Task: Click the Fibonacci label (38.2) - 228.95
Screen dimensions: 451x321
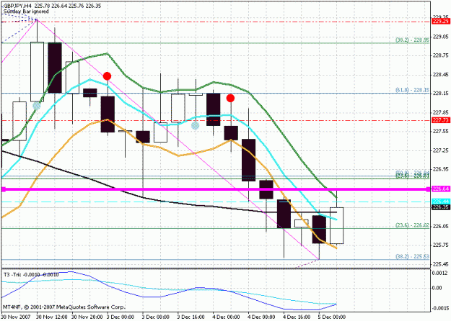Action: (413, 40)
